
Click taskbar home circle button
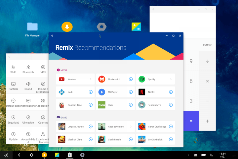[x=32, y=155]
